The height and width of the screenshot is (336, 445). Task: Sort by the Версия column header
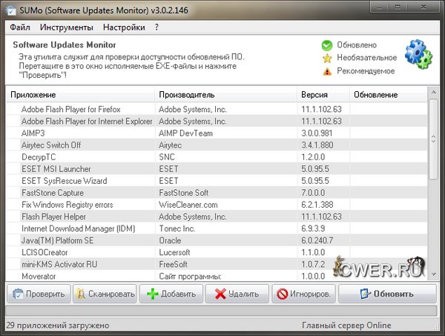coord(323,94)
